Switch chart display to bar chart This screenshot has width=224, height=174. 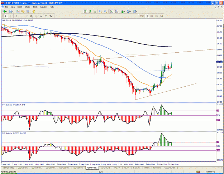(85, 11)
